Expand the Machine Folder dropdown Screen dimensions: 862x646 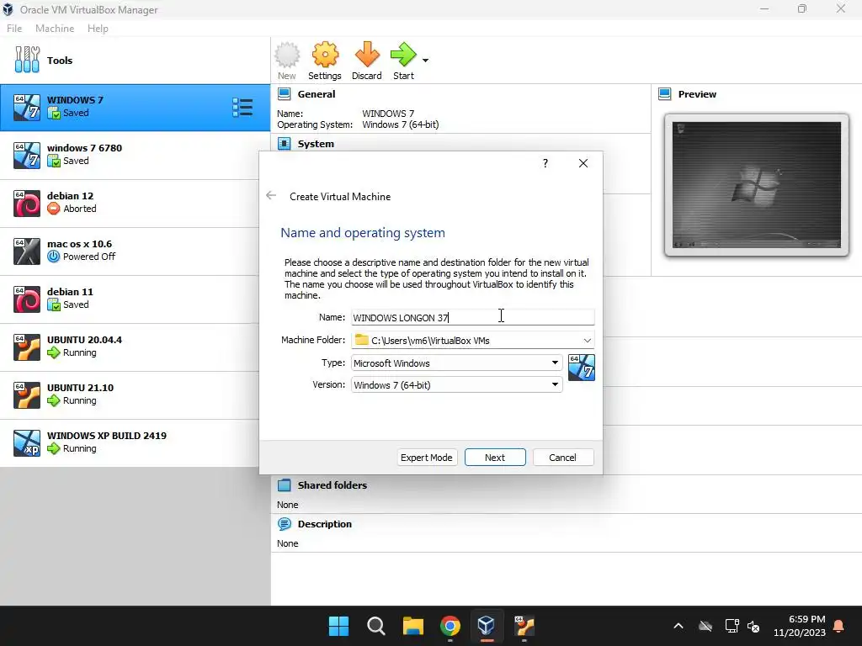tap(587, 341)
